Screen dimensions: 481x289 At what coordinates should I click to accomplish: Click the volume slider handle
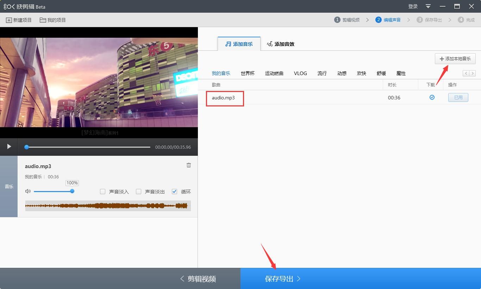(x=72, y=191)
